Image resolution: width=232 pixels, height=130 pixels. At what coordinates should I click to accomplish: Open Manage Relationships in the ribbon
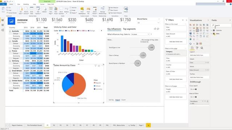click(103, 10)
